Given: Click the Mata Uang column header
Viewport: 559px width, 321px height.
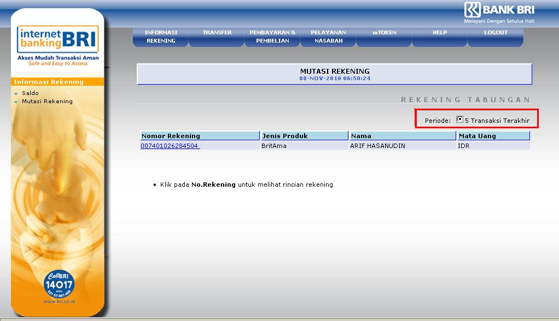Looking at the screenshot, I should 494,135.
